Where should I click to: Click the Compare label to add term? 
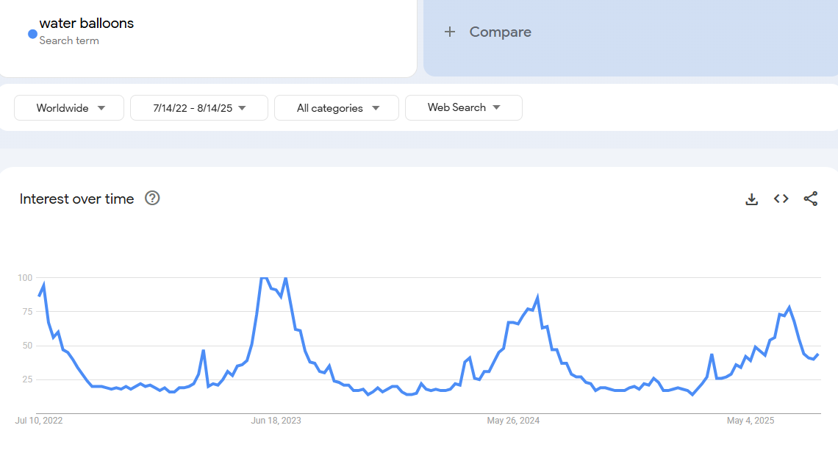(x=500, y=32)
